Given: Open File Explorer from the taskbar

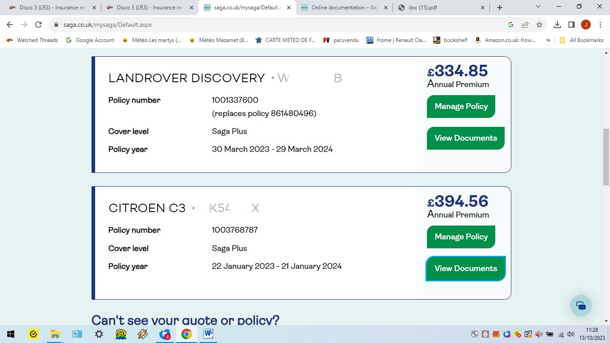Looking at the screenshot, I should 55,334.
